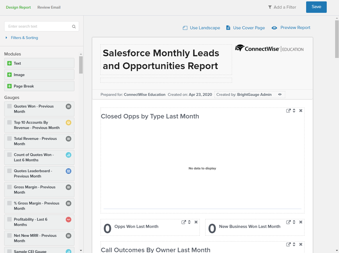Click 'Prepared for: ConnectWise Education' text
This screenshot has height=253, width=339.
(x=133, y=95)
